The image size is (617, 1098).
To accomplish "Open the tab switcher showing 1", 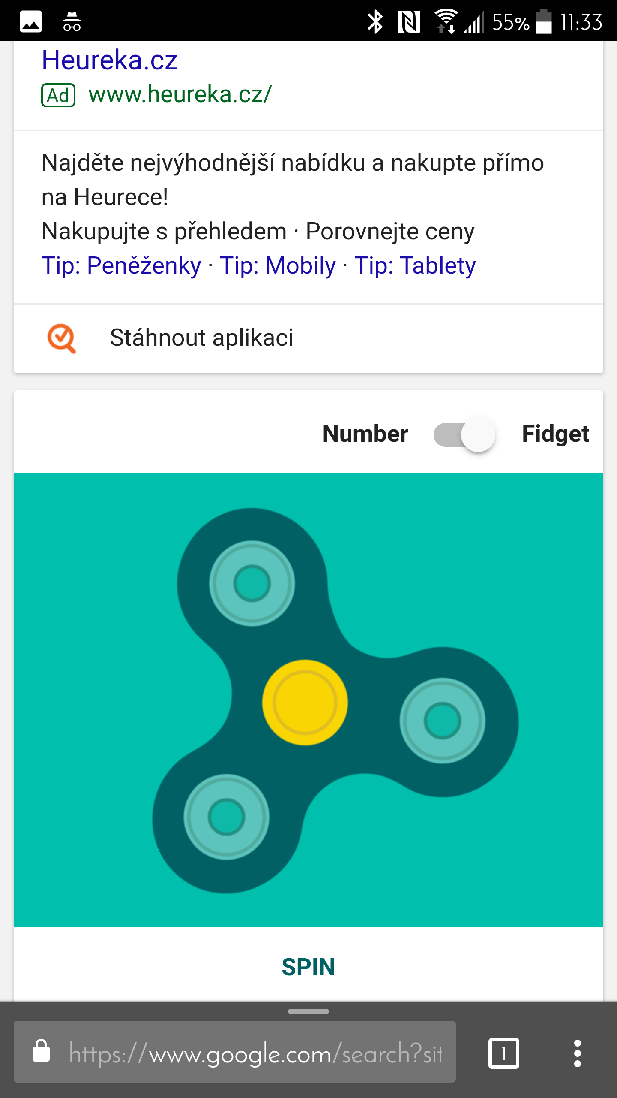I will [503, 1053].
